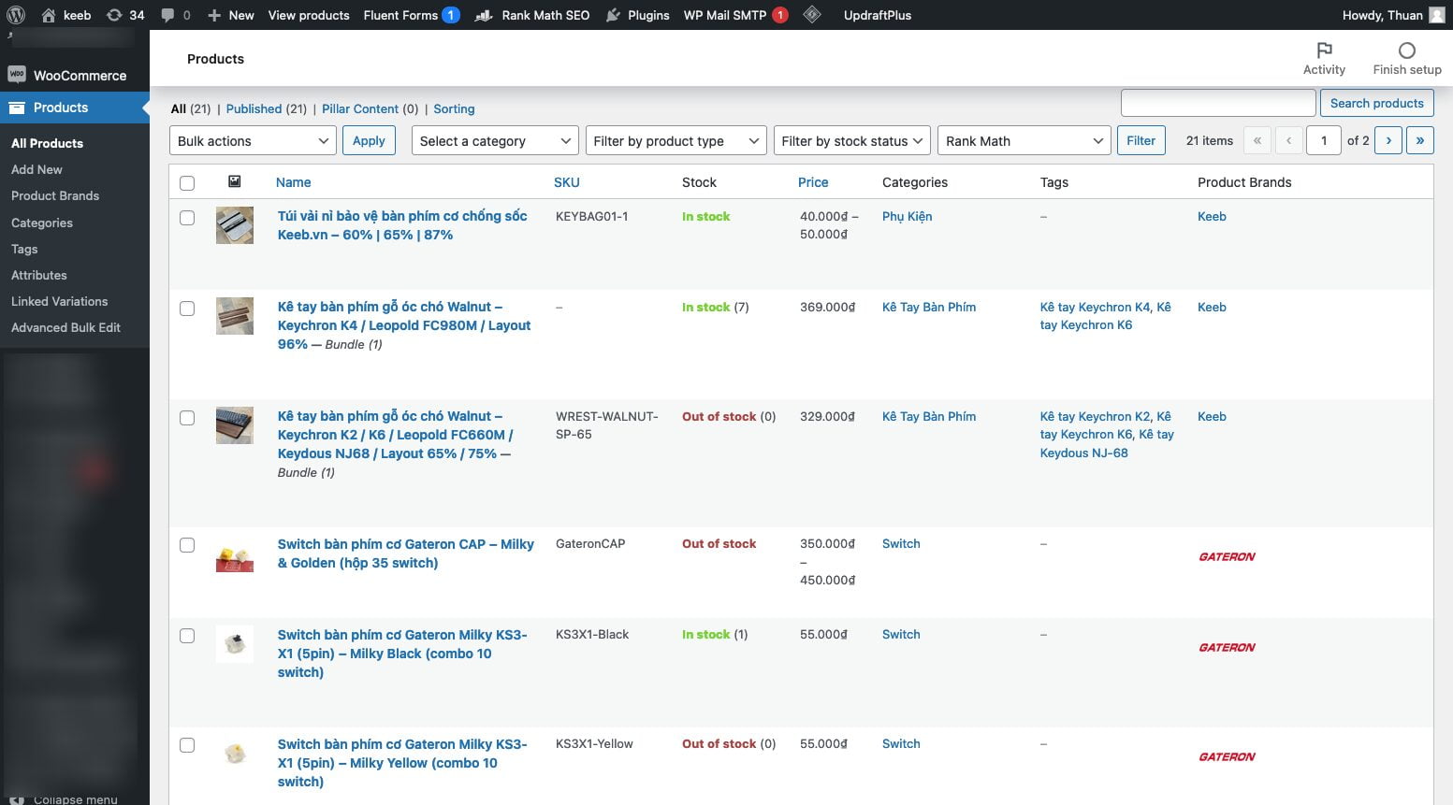Open Add New in the Products submenu
Image resolution: width=1453 pixels, height=805 pixels.
point(36,169)
